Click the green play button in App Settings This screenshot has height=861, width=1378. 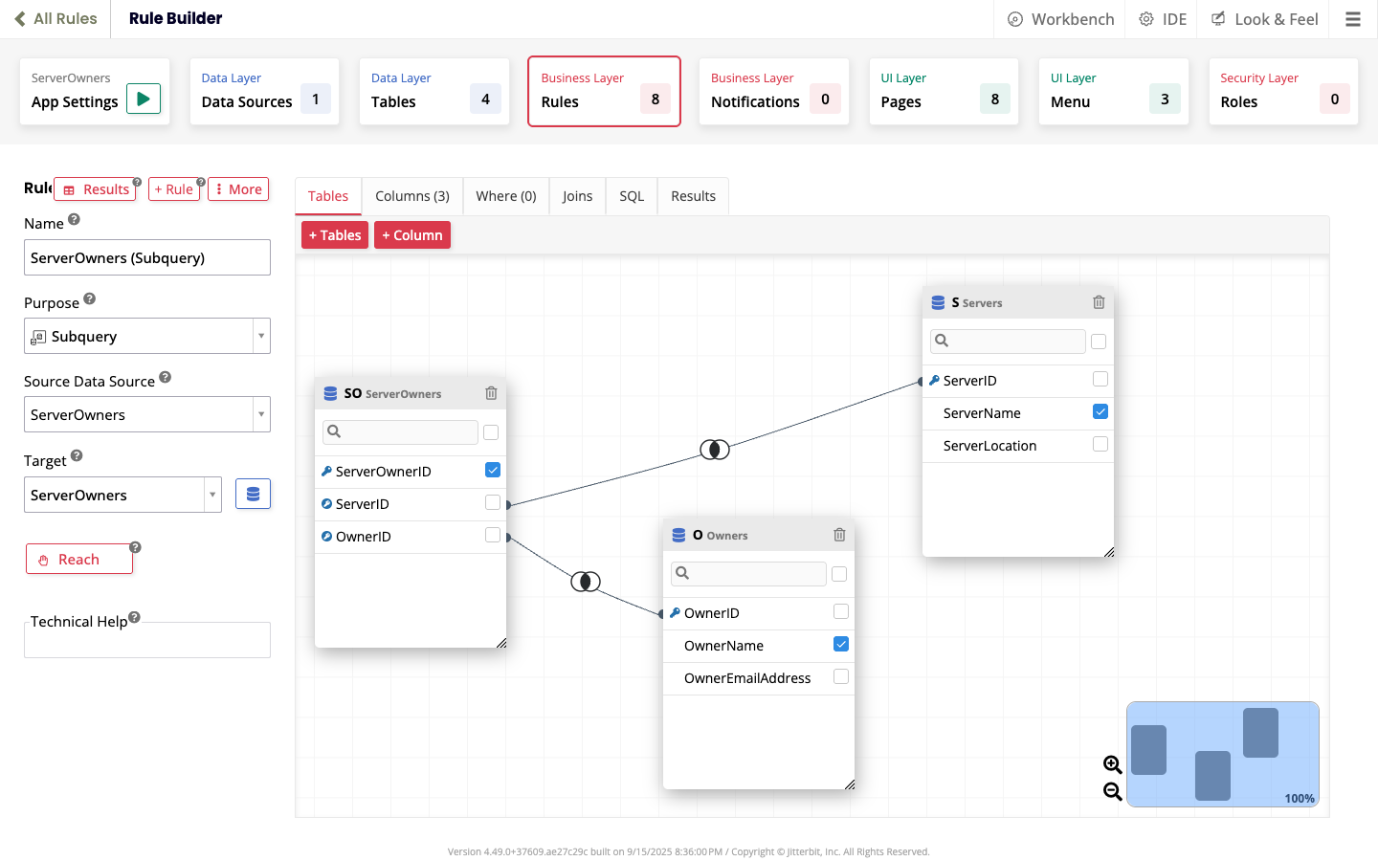[x=144, y=99]
